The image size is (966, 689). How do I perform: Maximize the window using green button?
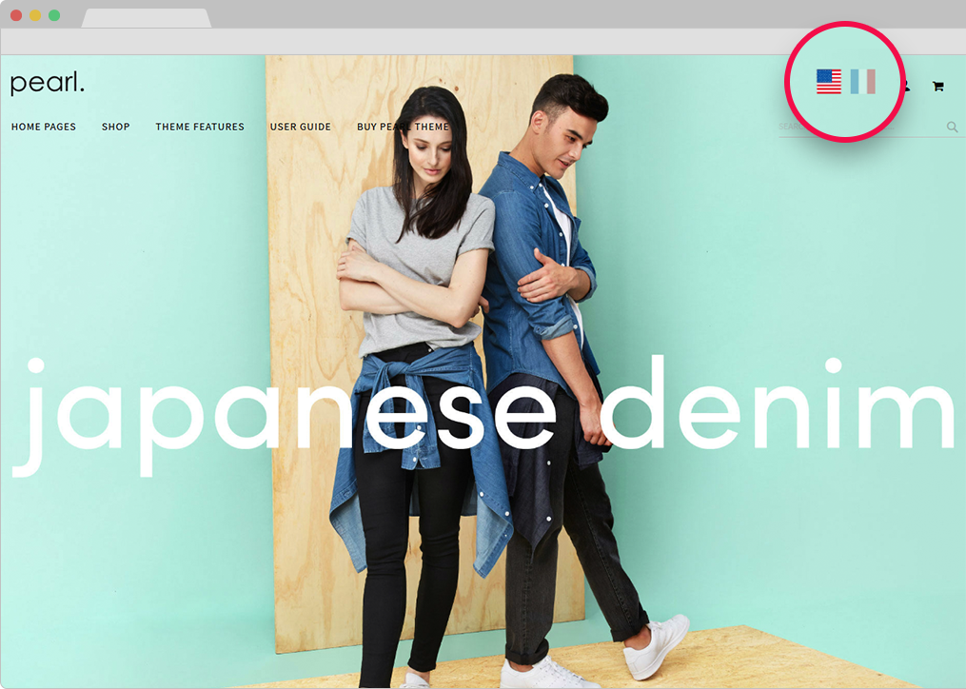coord(54,15)
